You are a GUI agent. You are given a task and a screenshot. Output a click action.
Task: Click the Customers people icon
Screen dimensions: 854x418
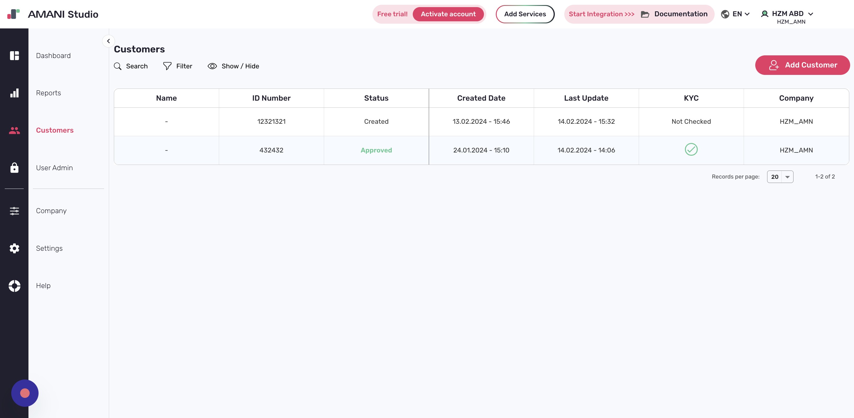[x=14, y=130]
